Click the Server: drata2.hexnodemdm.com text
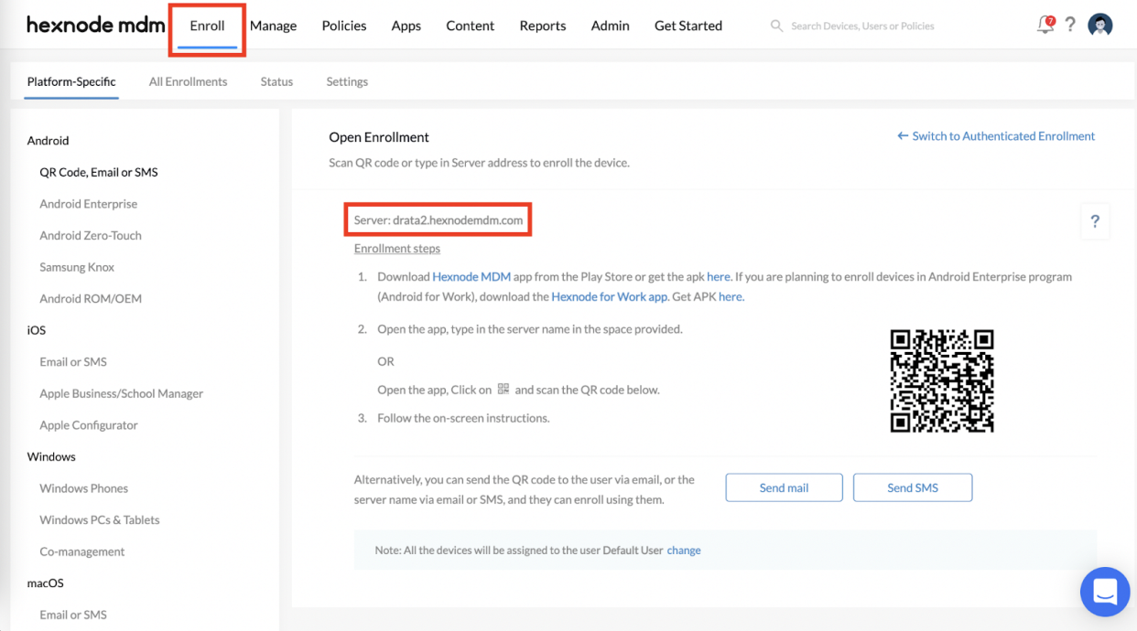Screen dimensions: 1137x631 (x=439, y=220)
